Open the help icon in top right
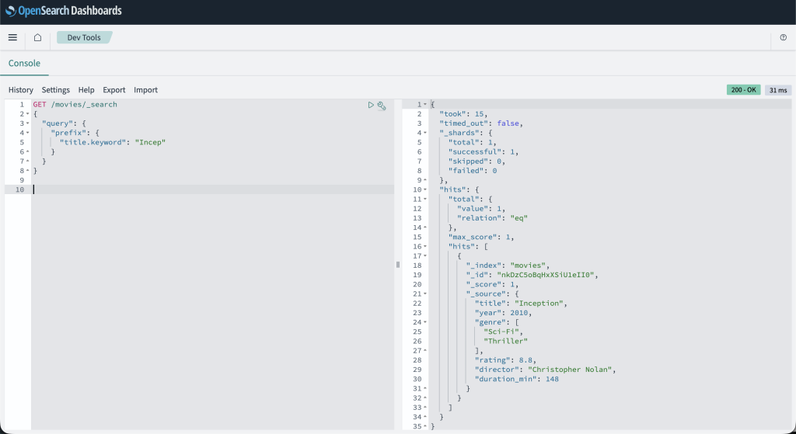The height and width of the screenshot is (434, 796). coord(783,37)
